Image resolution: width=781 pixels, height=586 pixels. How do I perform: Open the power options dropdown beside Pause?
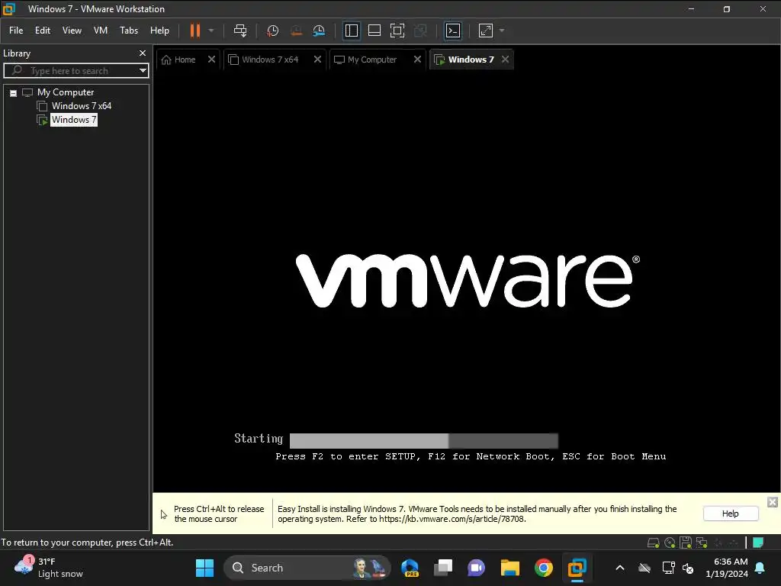click(x=211, y=31)
